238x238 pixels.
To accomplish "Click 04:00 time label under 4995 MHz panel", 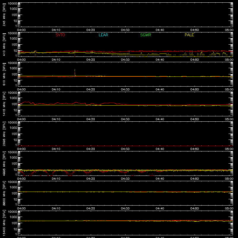I will (x=21, y=179).
